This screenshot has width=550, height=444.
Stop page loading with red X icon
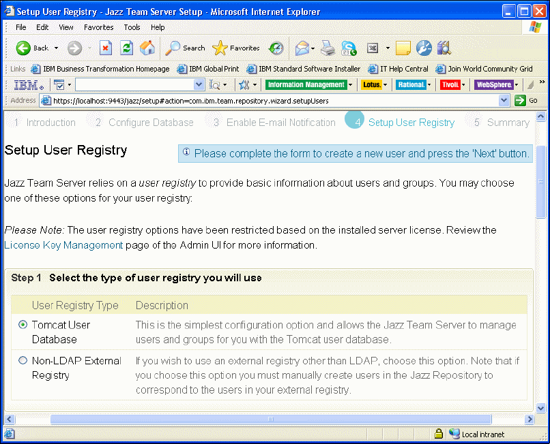[x=106, y=48]
